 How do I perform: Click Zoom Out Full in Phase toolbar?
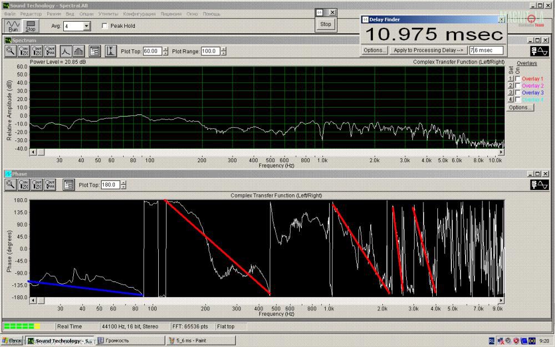pos(50,184)
